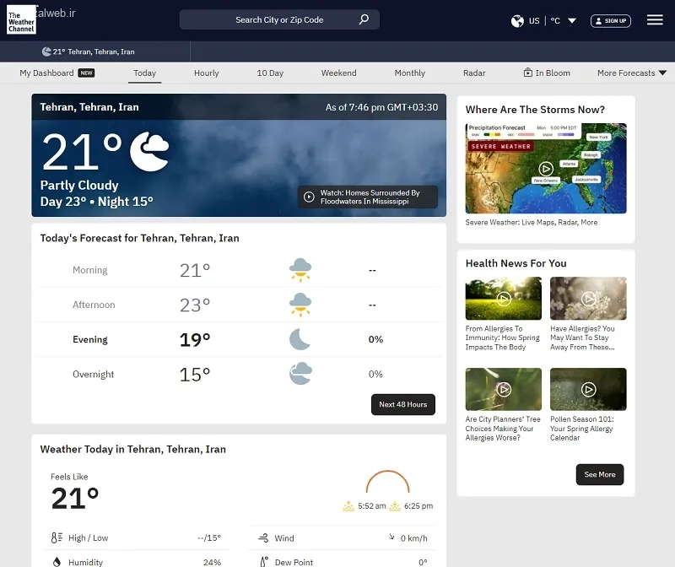Open Have Allergies? You May Want article
Screen dimensions: 675x567
582,338
